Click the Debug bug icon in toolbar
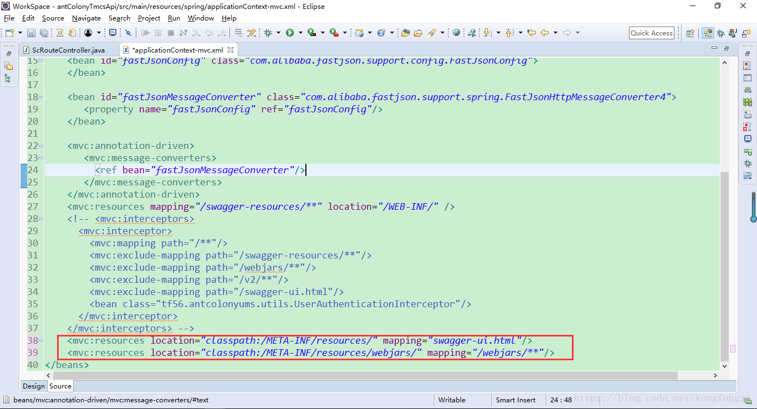Viewport: 757px width, 409px height. click(268, 33)
